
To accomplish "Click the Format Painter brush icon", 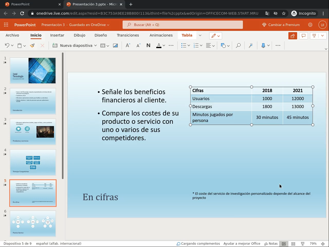I will click(32, 46).
